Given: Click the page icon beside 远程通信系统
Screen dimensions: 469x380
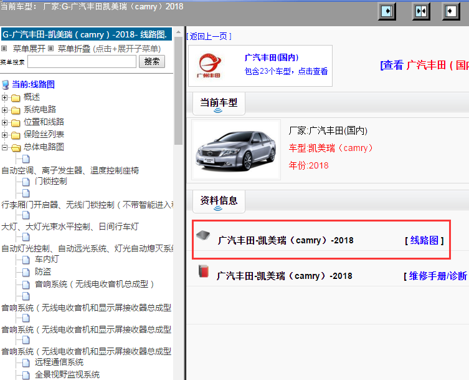Looking at the screenshot, I should pyautogui.click(x=26, y=363).
